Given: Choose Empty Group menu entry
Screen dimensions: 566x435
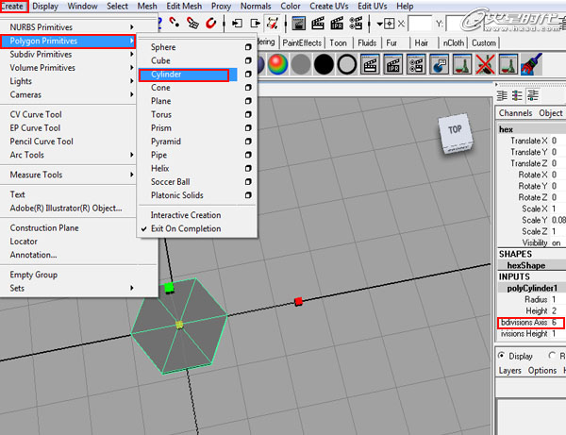Looking at the screenshot, I should pos(34,275).
